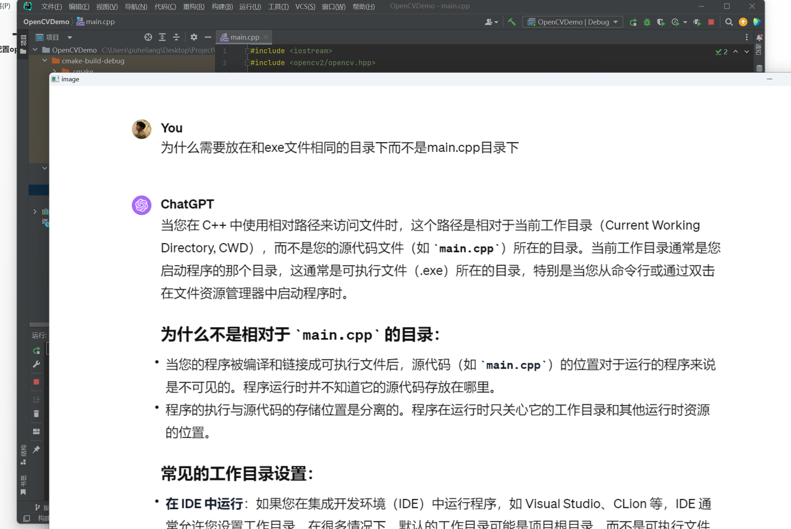791x529 pixels.
Task: Open the 重构(R) menu
Action: pyautogui.click(x=194, y=6)
